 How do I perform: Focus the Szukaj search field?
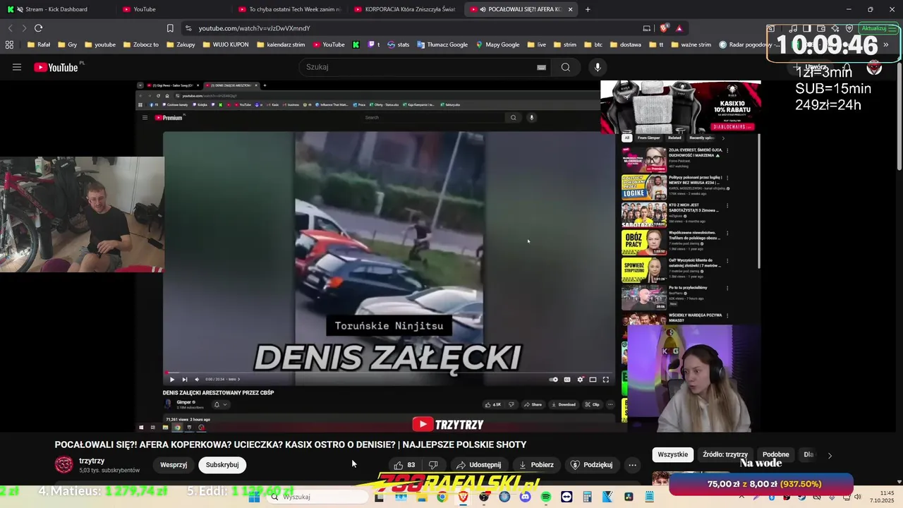point(420,67)
